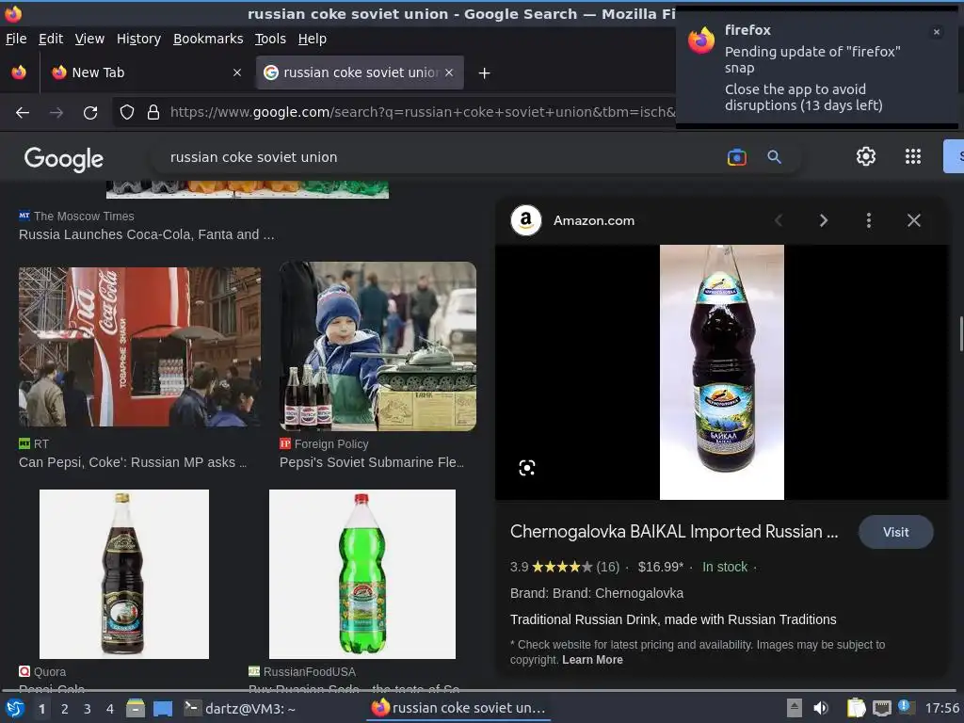
Task: Go back using the browser back arrow
Action: tap(23, 113)
